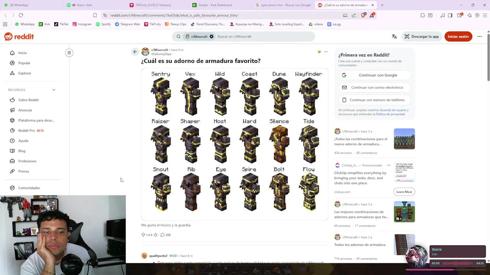Remove the r/Minecraft search filter chip
Image resolution: width=490 pixels, height=275 pixels.
click(x=211, y=37)
